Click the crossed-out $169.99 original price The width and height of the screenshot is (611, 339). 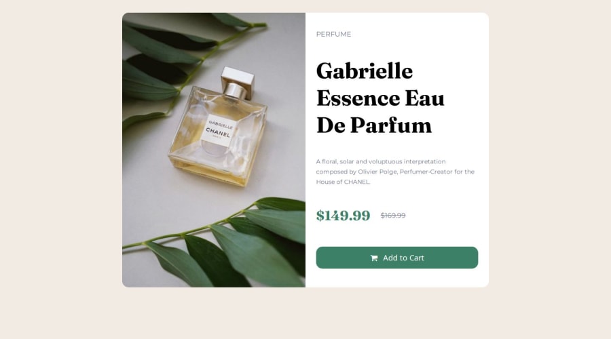coord(393,215)
